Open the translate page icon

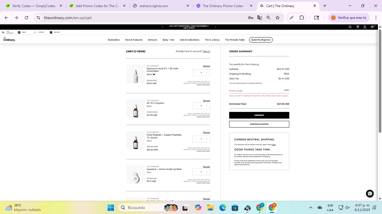tap(260, 18)
